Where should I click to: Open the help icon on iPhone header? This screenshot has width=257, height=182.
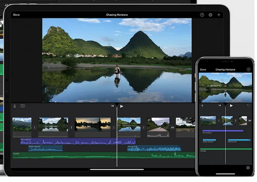coord(249,70)
